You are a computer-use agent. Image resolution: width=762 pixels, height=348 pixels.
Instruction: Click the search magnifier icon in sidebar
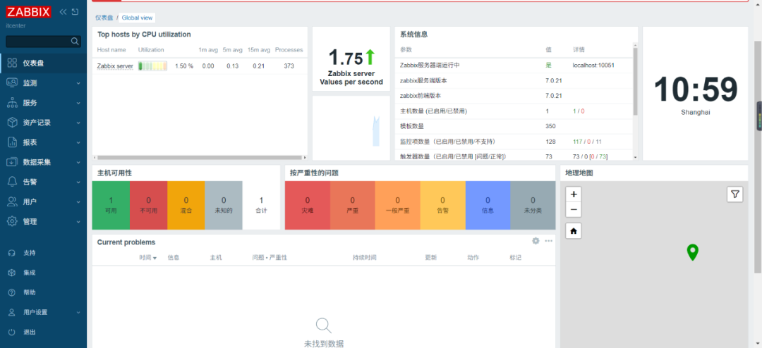75,42
